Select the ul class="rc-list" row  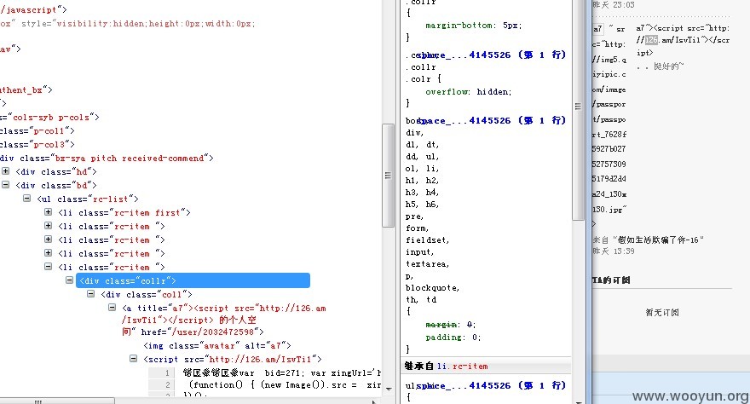(x=88, y=199)
